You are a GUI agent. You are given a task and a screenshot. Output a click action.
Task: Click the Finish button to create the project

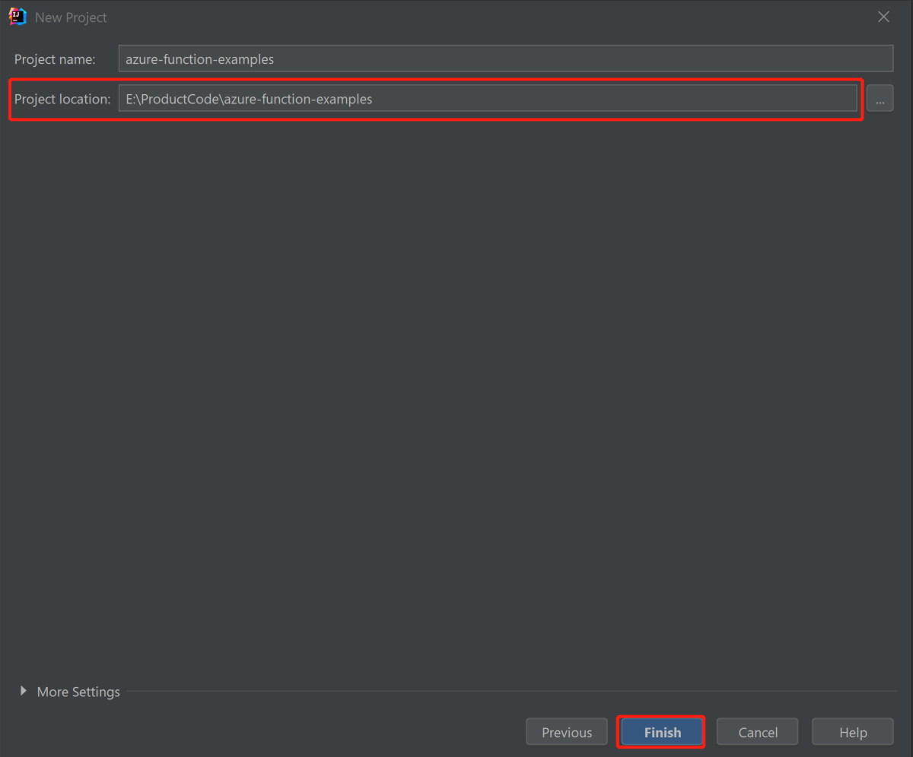coord(660,731)
